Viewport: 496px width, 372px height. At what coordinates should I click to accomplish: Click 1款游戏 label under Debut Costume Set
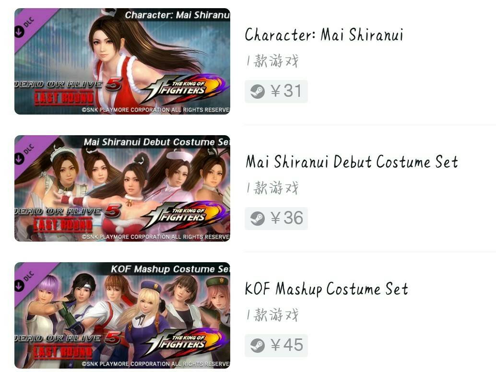272,188
